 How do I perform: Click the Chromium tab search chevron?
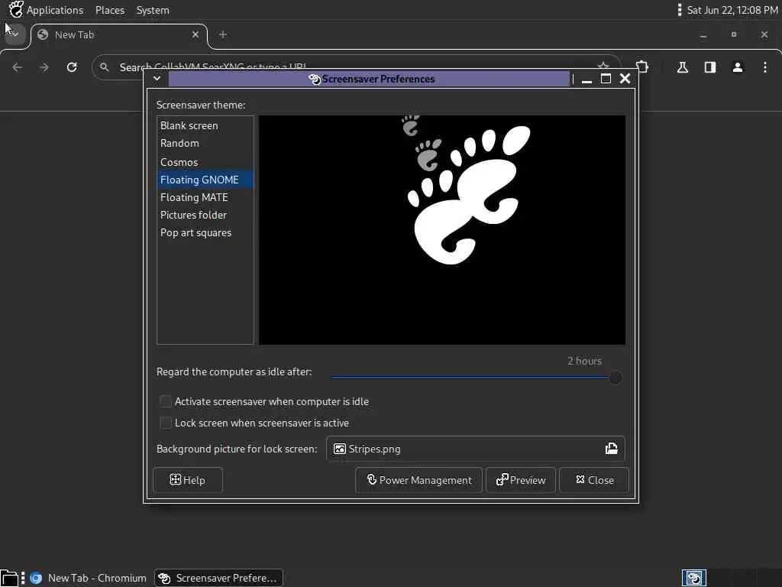pyautogui.click(x=15, y=34)
